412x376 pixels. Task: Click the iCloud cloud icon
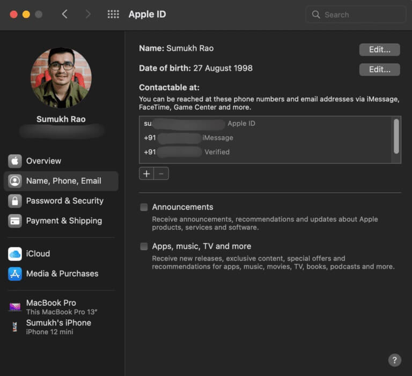15,254
